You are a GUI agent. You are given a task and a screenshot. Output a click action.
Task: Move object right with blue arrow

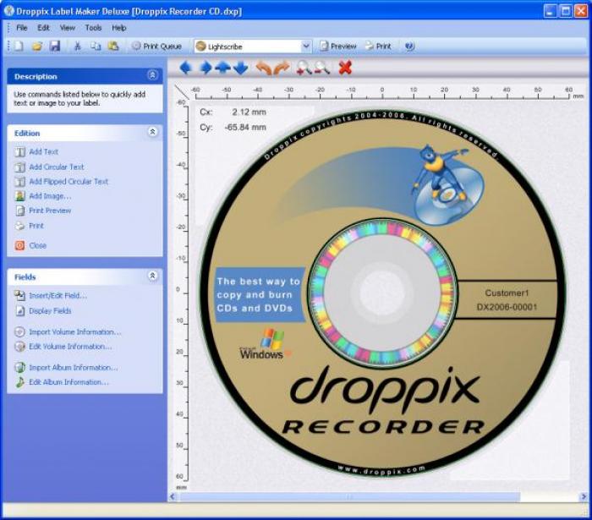coord(206,68)
